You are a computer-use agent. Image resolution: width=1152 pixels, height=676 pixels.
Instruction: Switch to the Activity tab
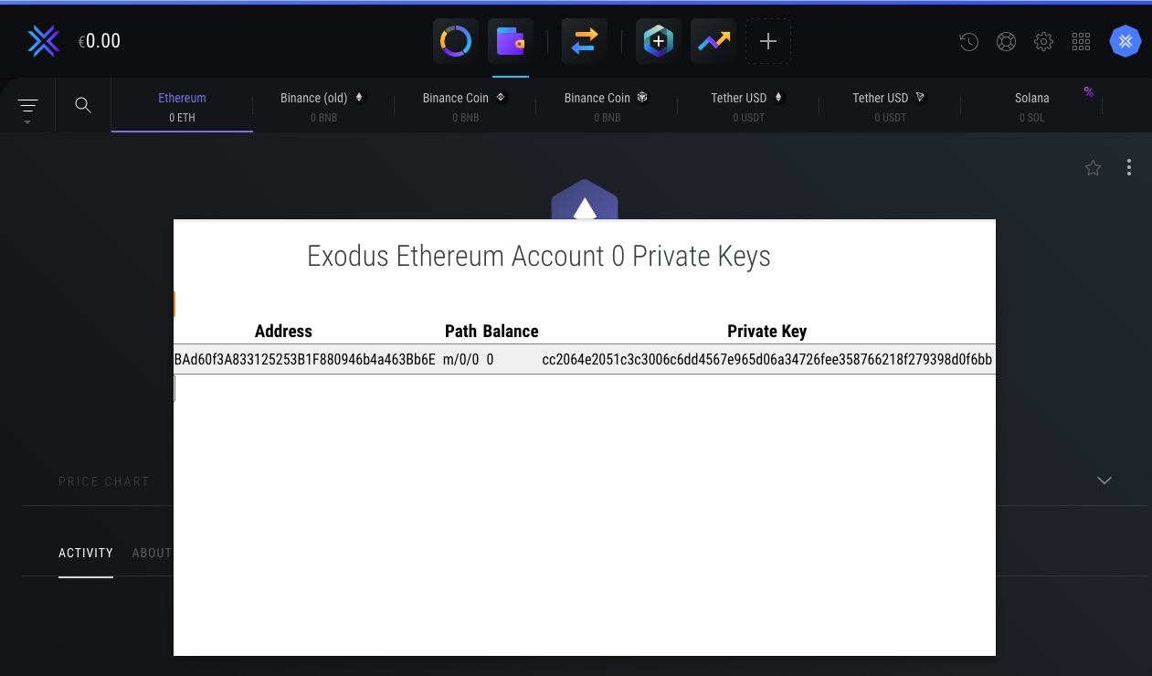coord(86,553)
